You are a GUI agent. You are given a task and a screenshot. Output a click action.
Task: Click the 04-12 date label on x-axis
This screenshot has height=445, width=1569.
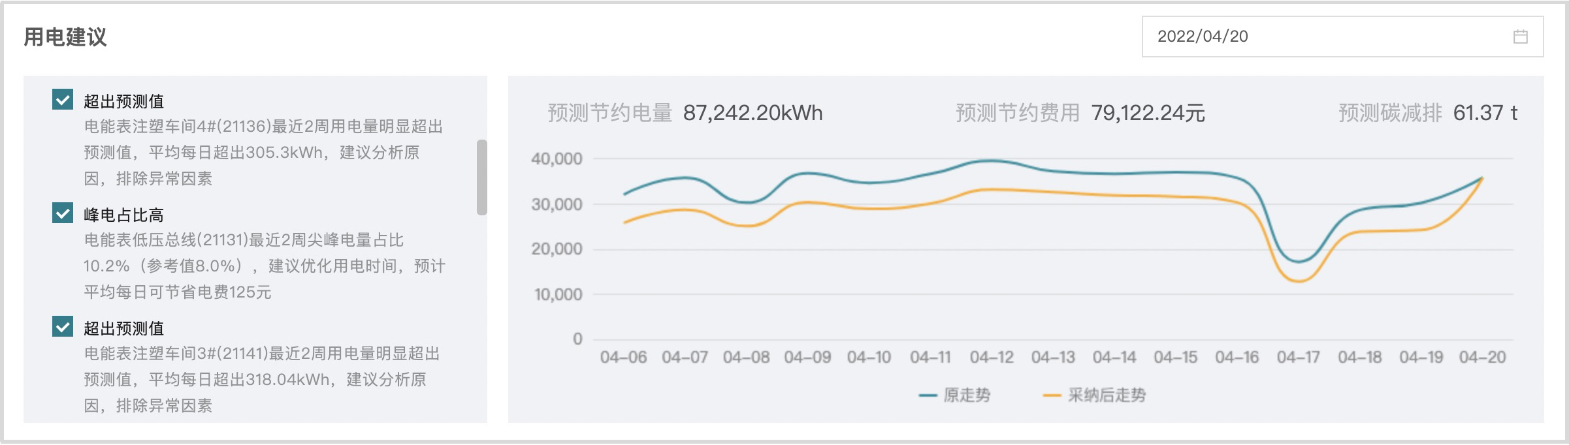[x=991, y=358]
